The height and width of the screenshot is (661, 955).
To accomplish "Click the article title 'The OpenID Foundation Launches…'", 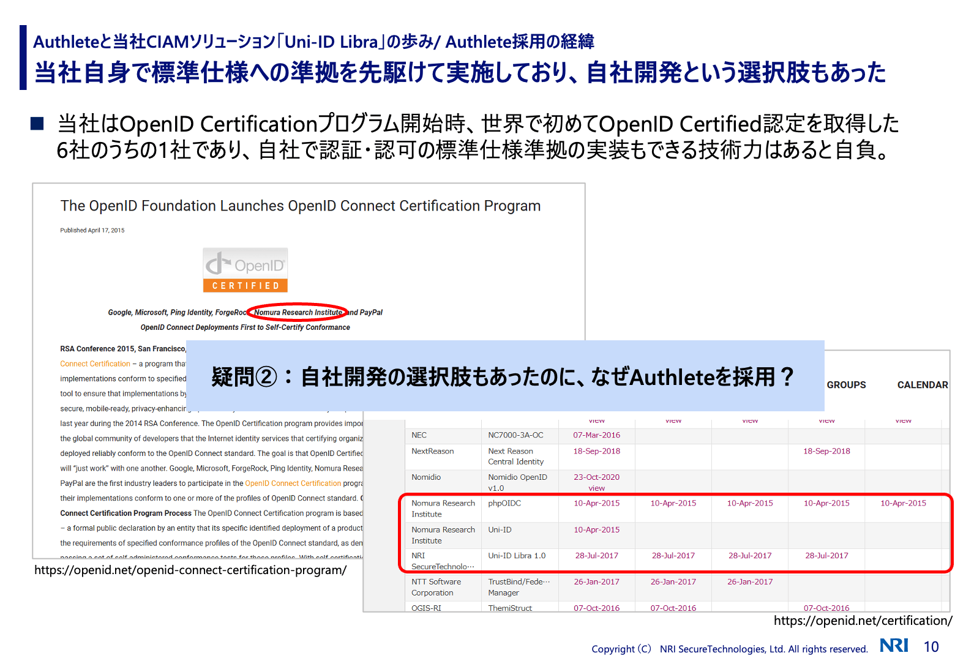I will coord(301,206).
